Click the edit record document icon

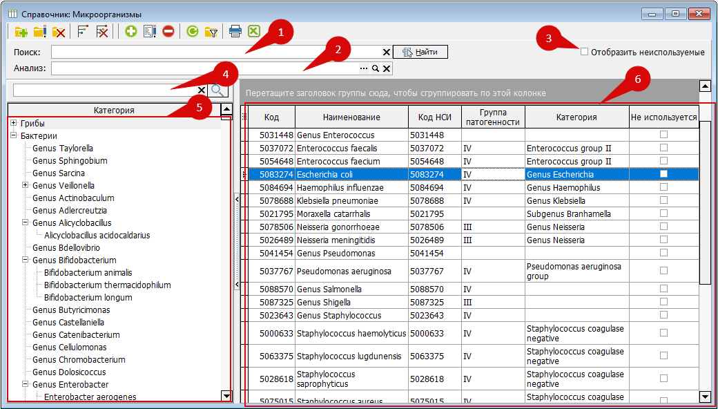pos(150,32)
